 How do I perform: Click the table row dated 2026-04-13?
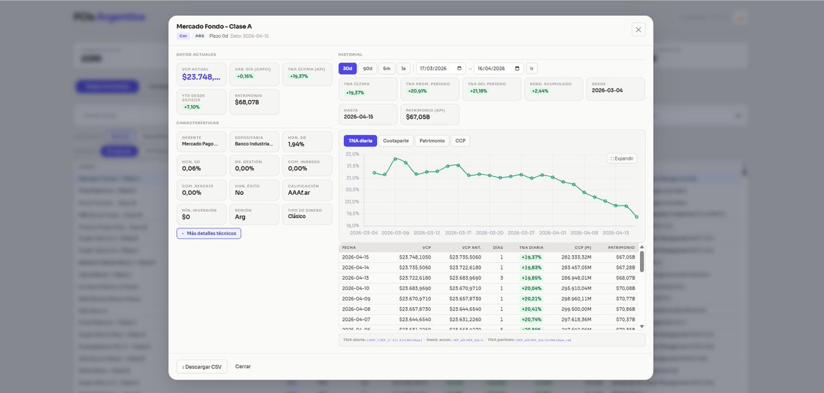click(x=489, y=278)
